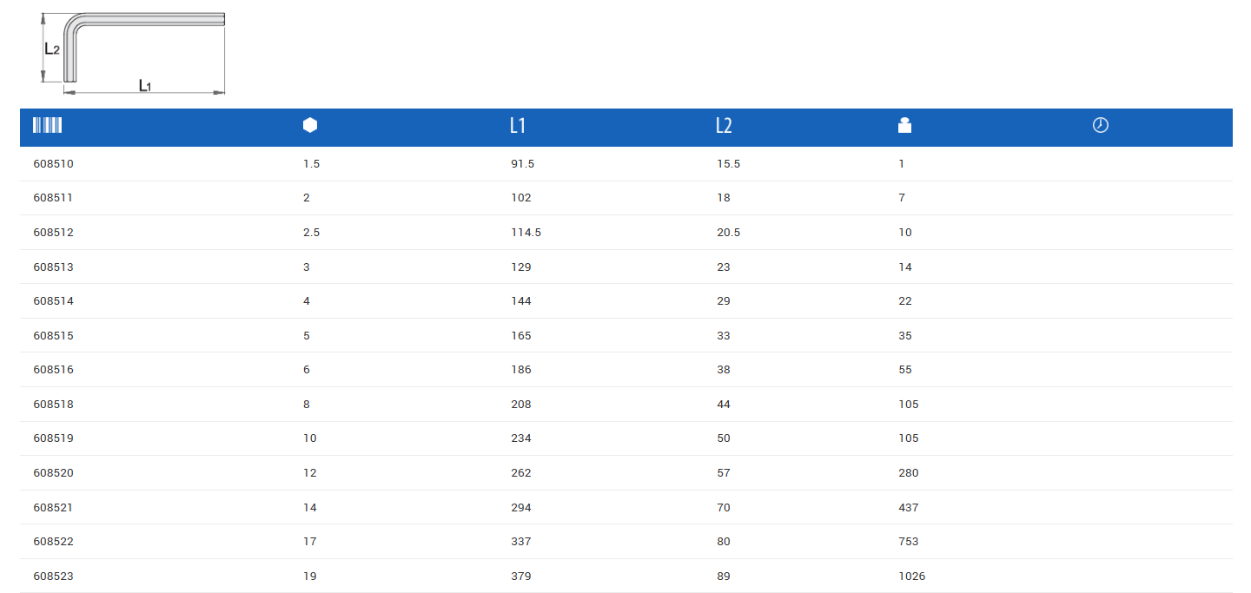Click the hex key dimension diagram

134,52
